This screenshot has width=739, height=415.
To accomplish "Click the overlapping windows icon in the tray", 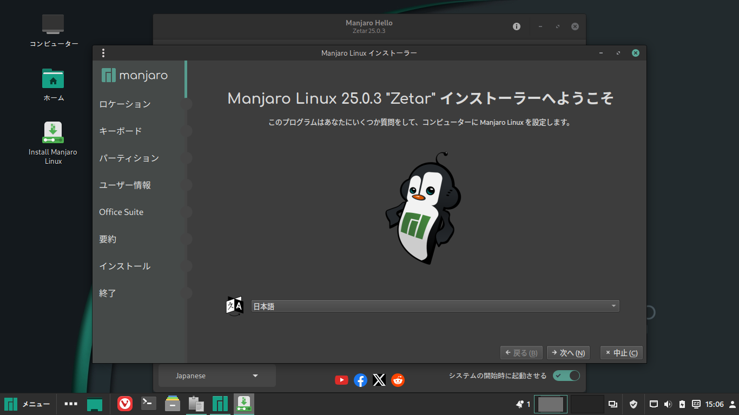I will coord(613,404).
